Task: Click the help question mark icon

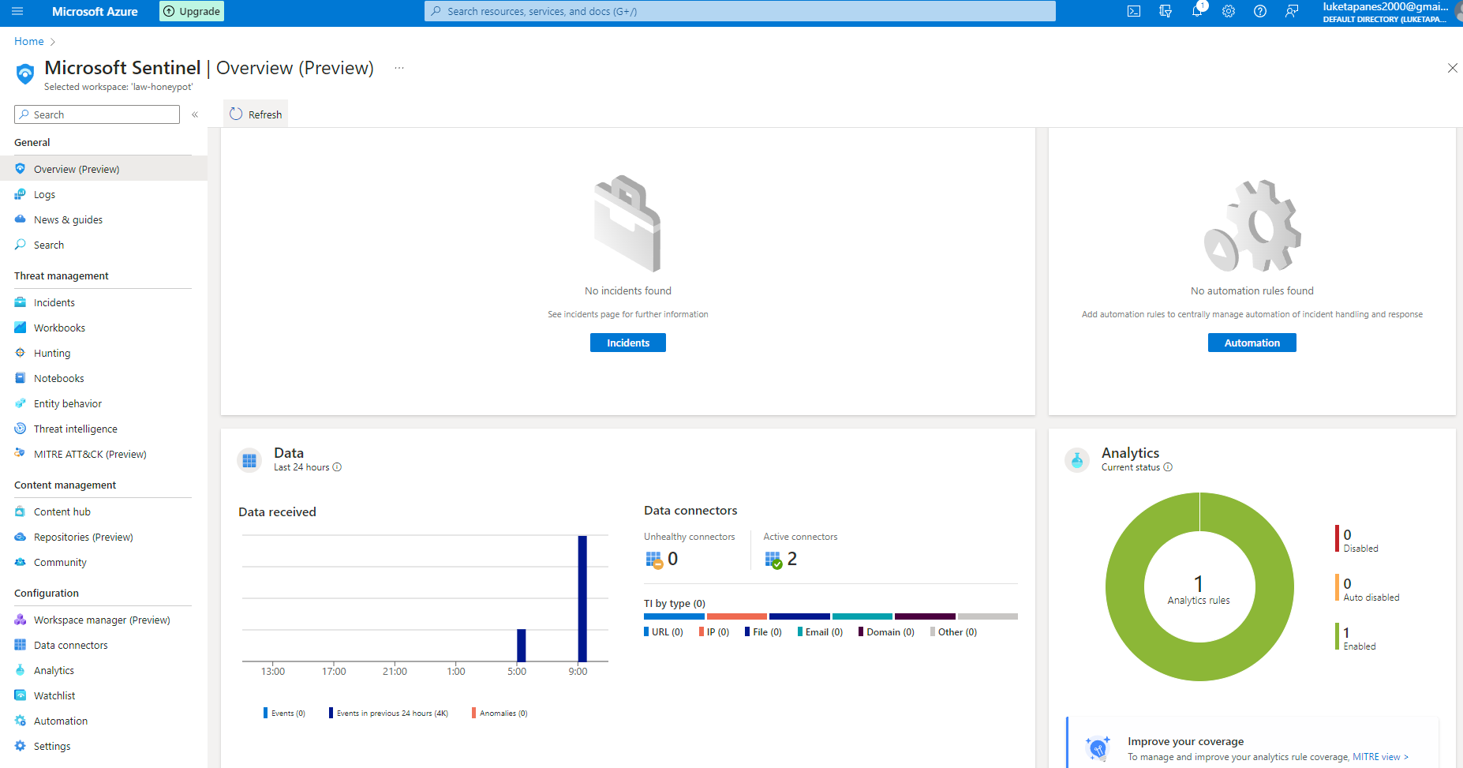Action: point(1260,11)
